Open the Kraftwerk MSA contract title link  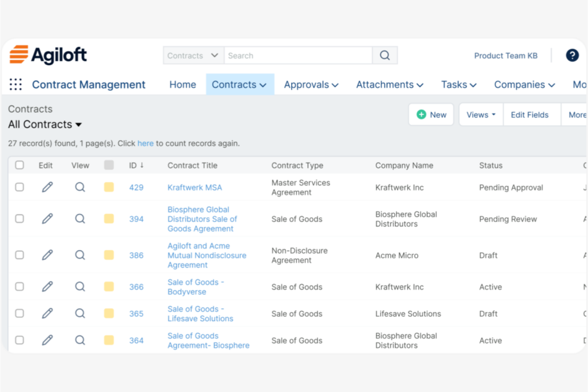click(195, 187)
